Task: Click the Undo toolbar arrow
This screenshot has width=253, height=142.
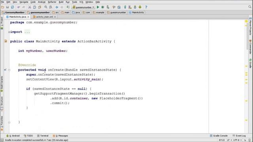Action: [x=19, y=7]
